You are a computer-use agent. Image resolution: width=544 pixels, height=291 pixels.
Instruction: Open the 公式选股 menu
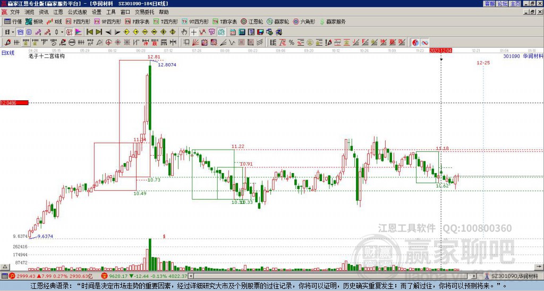pyautogui.click(x=77, y=12)
